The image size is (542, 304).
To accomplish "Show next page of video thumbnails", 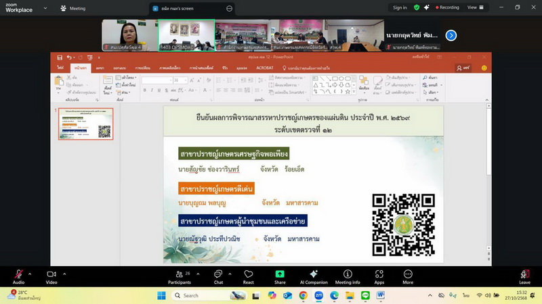I will coord(451,35).
